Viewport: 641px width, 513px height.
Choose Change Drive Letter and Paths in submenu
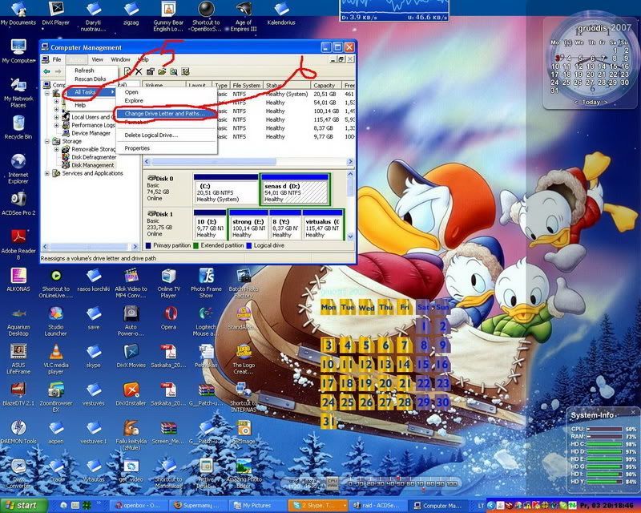pos(165,114)
